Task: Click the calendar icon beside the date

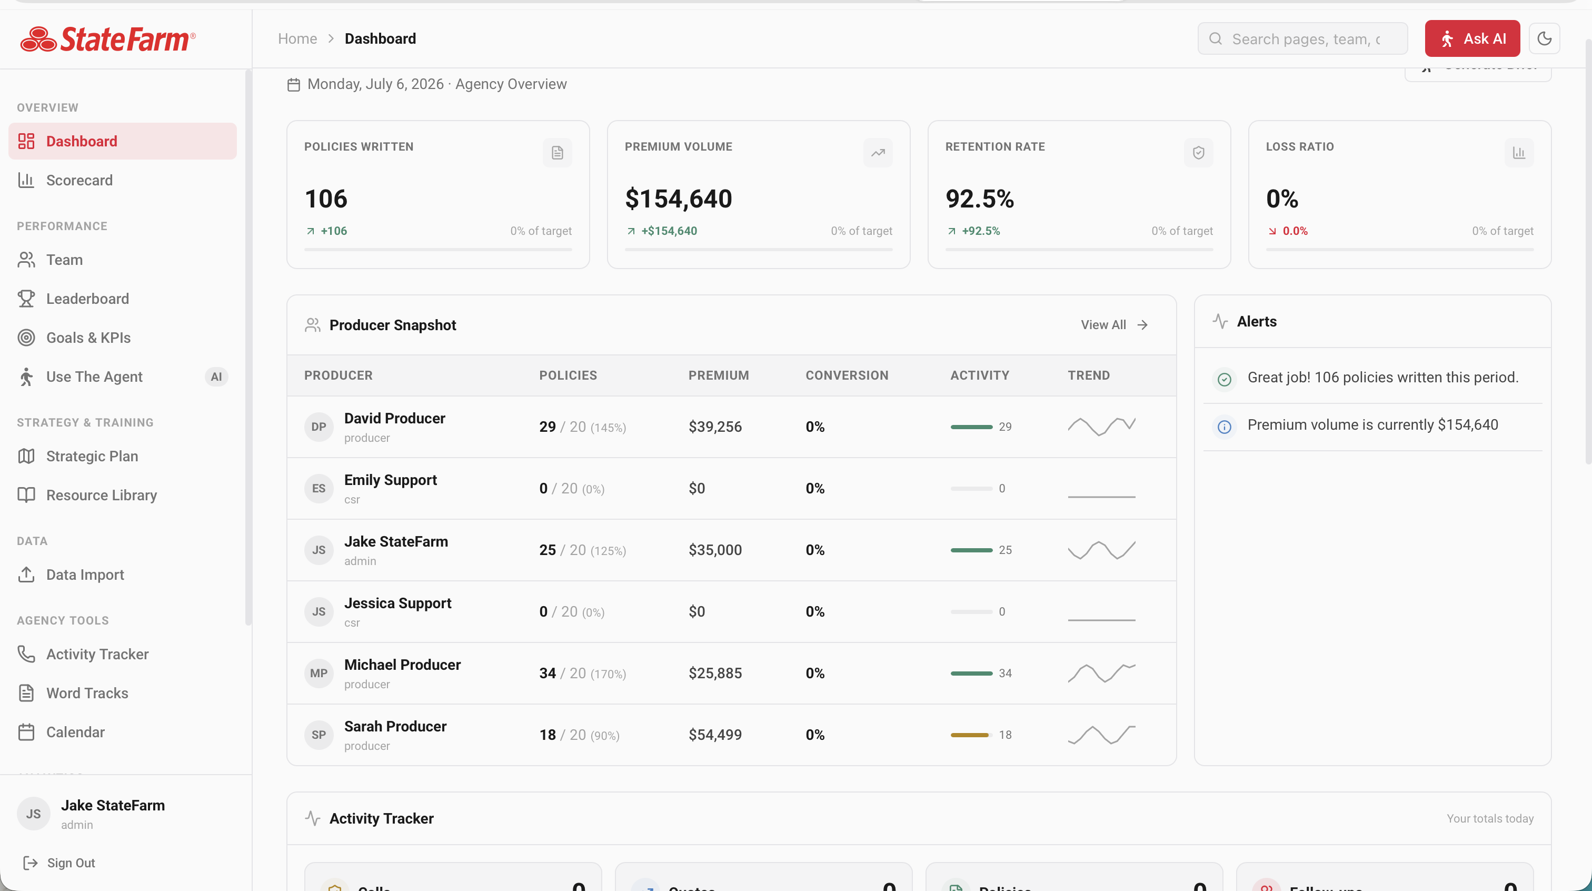Action: click(294, 84)
